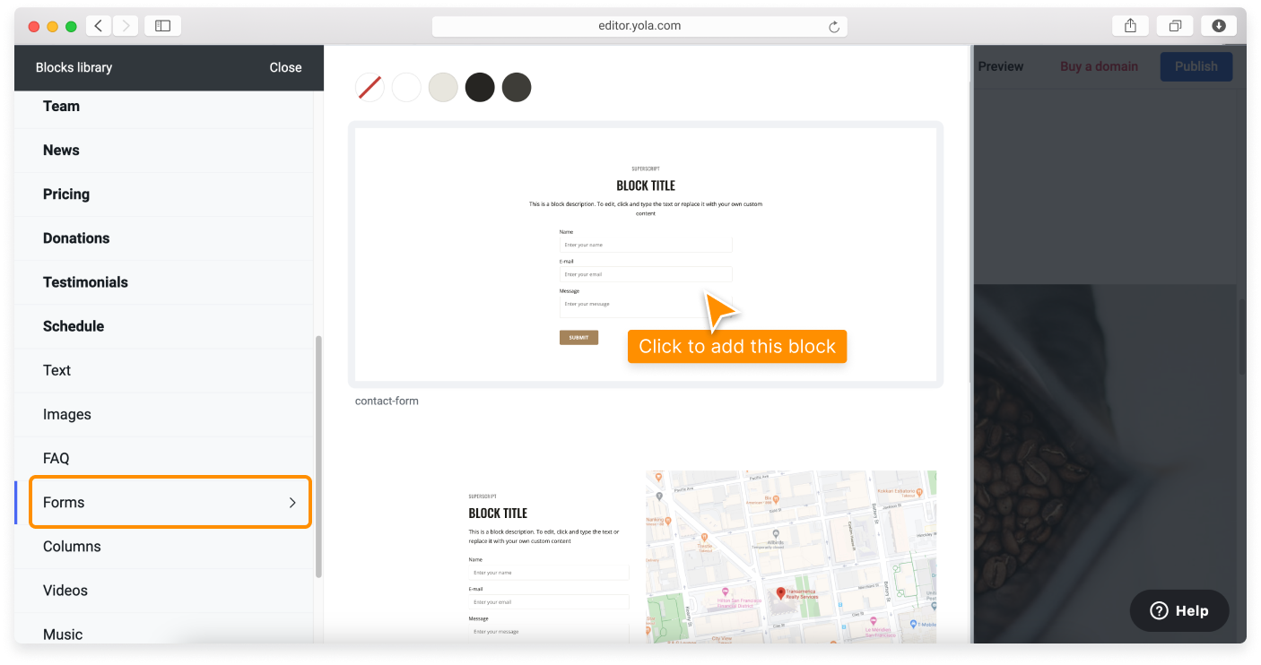Click the Publish button
1261x665 pixels.
click(1196, 66)
